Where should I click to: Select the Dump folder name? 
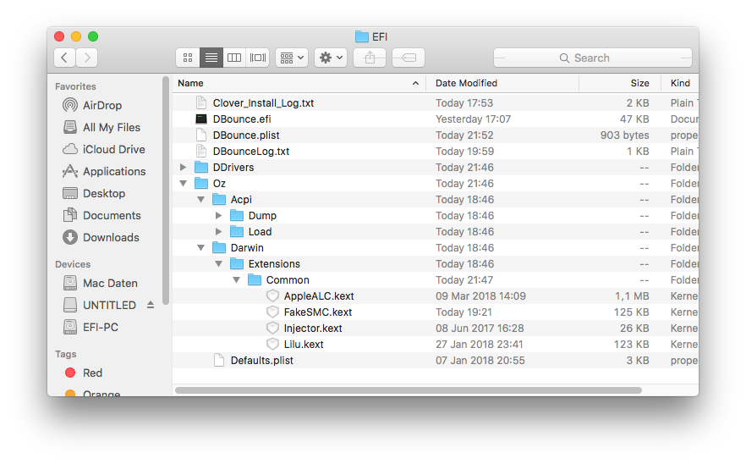click(262, 215)
